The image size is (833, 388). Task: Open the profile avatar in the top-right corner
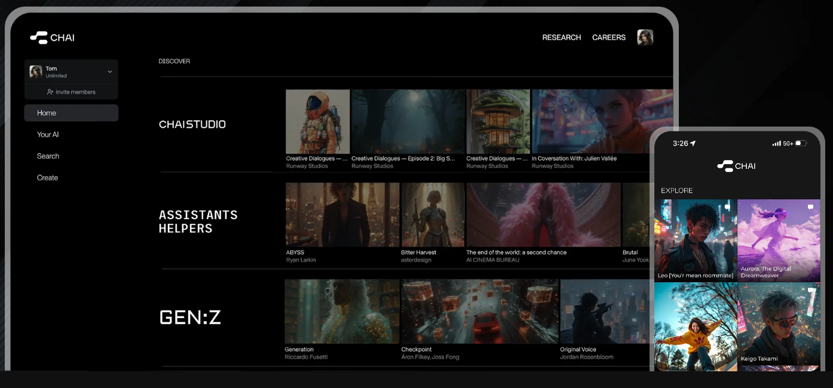tap(645, 38)
